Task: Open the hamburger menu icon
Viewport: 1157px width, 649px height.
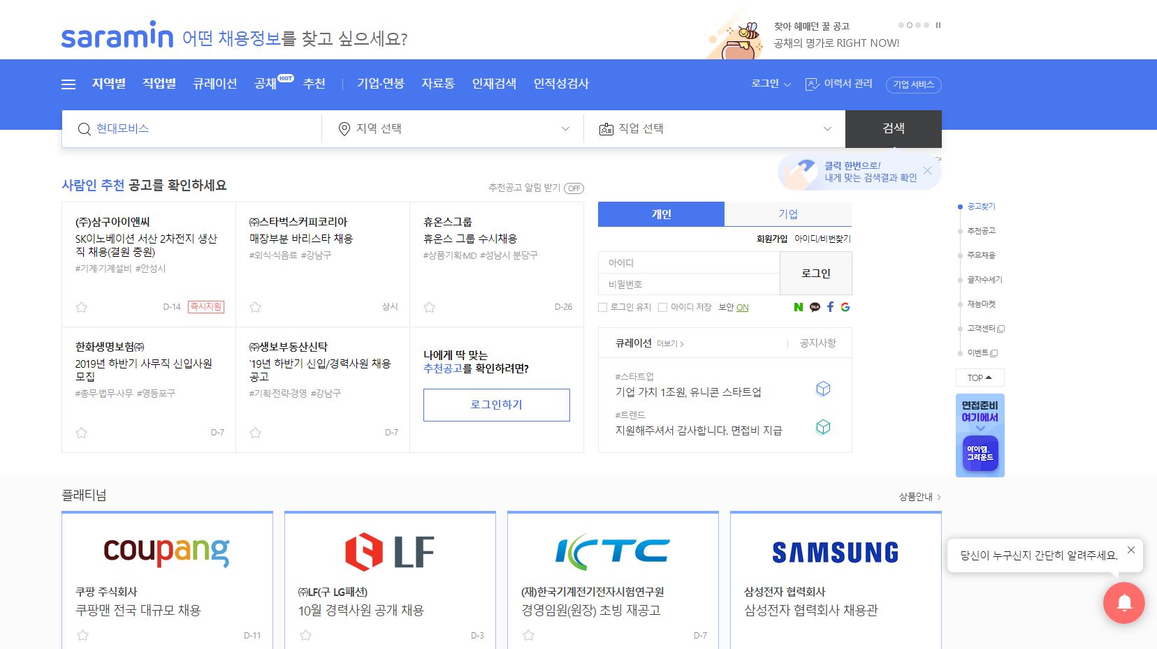Action: click(x=68, y=84)
